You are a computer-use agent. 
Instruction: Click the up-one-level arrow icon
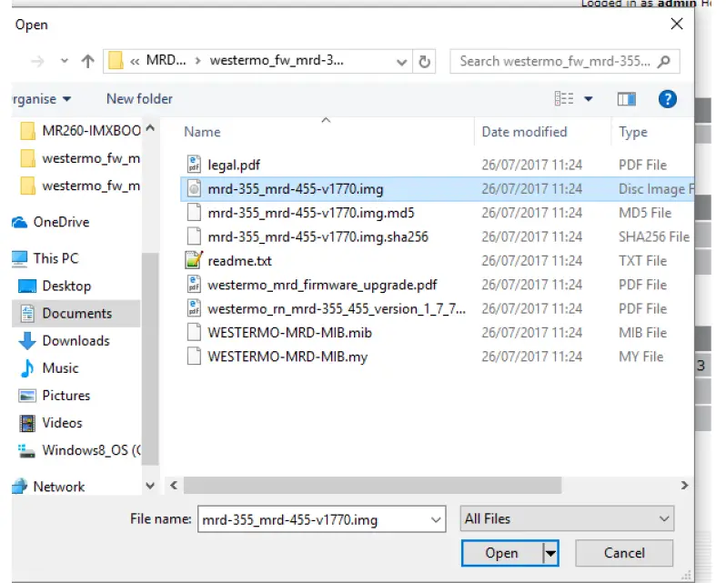point(87,61)
